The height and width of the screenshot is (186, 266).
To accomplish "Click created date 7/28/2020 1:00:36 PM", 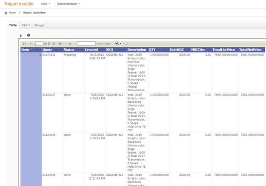I will coord(97,137).
